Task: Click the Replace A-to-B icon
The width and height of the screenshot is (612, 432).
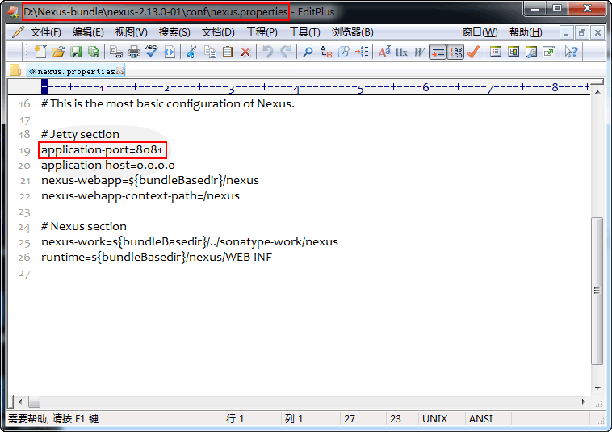Action: click(x=325, y=52)
